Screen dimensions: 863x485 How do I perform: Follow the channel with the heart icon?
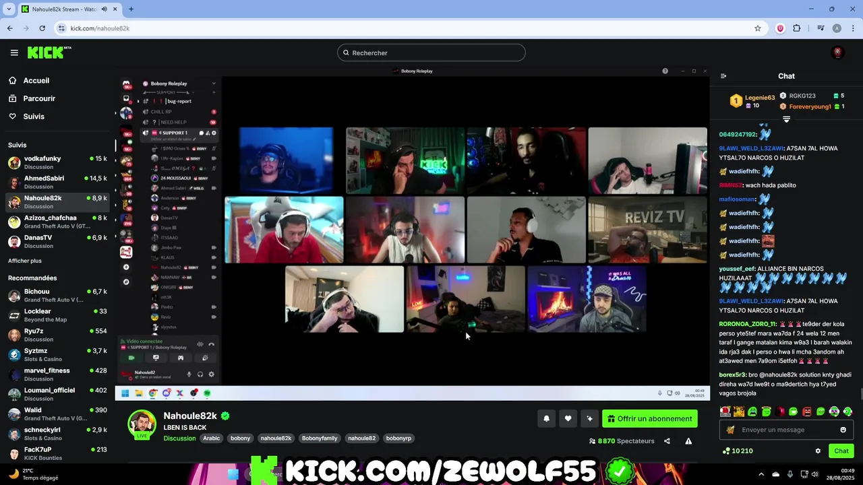(568, 418)
